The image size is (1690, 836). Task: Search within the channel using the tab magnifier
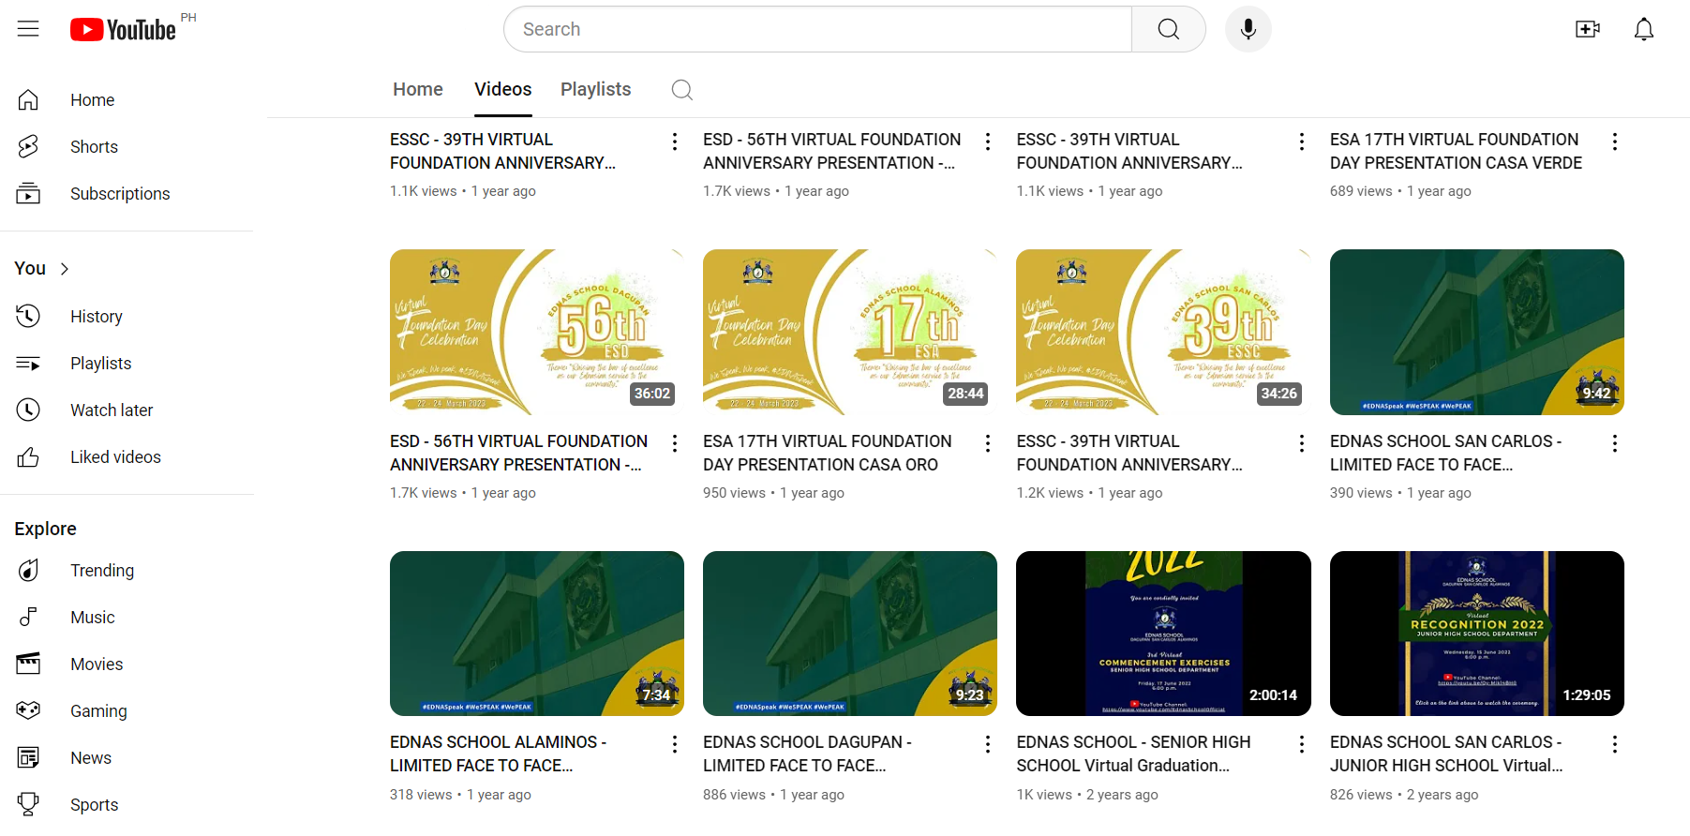point(682,90)
